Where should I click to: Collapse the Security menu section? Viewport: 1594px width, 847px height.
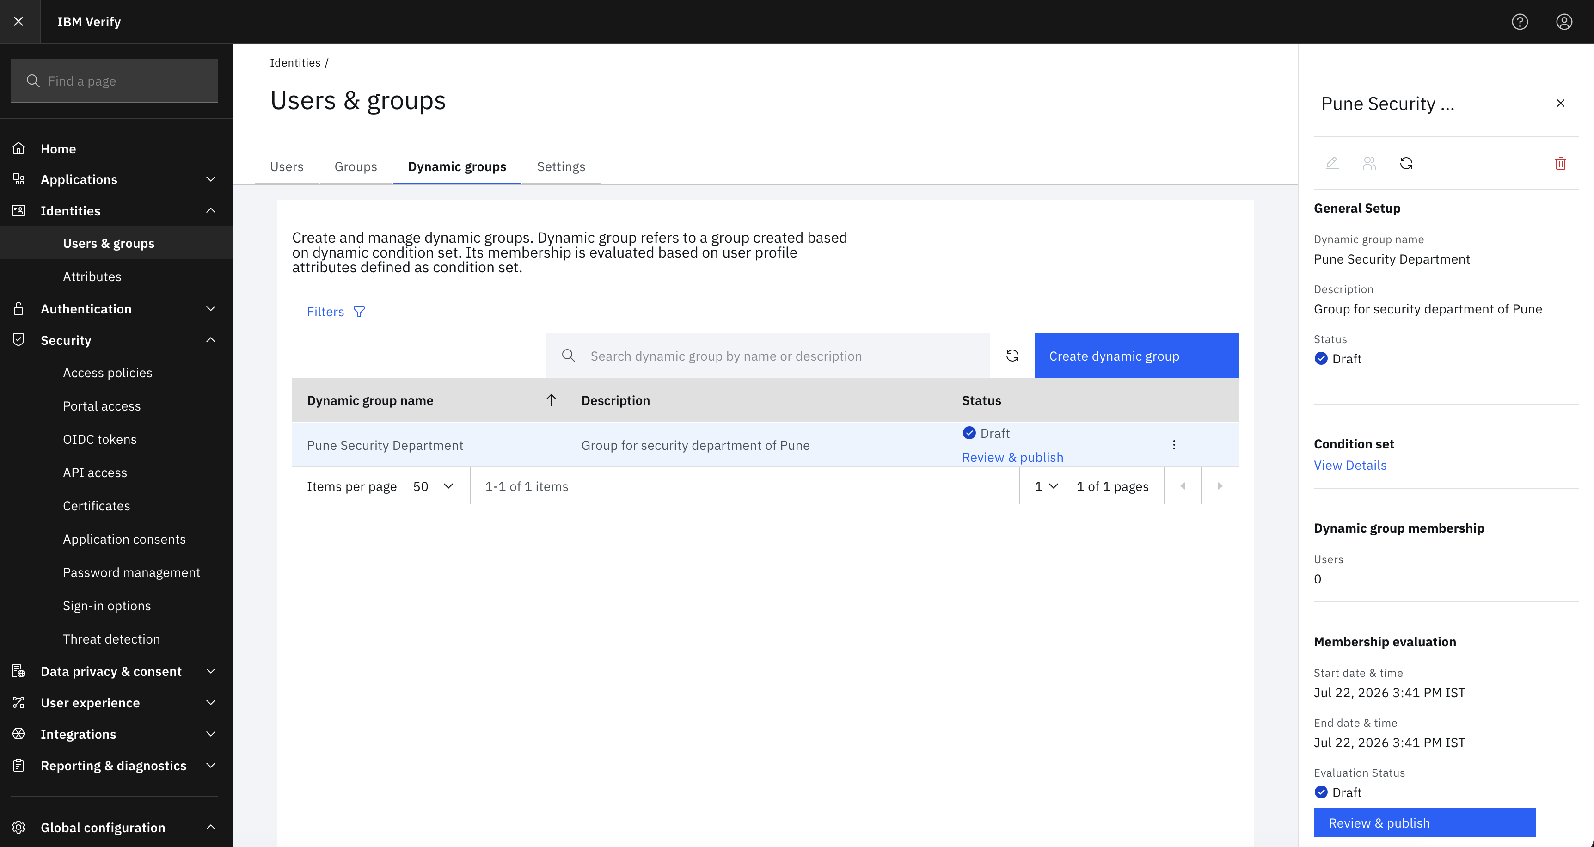point(210,340)
